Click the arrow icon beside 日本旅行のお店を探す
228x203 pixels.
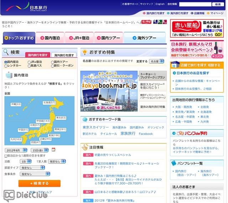[174, 73]
